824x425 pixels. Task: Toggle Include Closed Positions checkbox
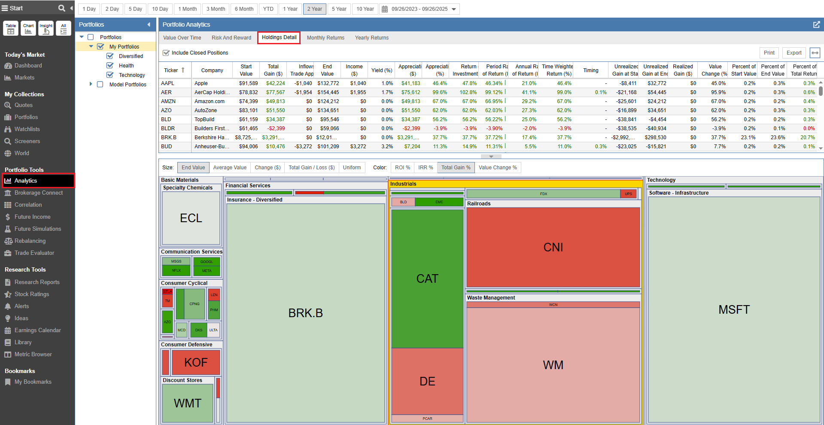[166, 53]
